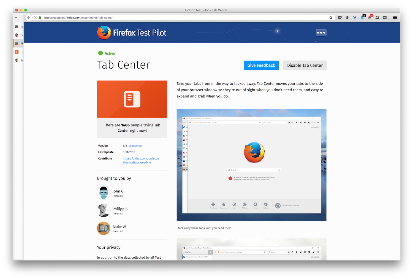Screen dimensions: 413x279
Task: Switch to the 'Se' monkey-icon side tab
Action: (19, 60)
